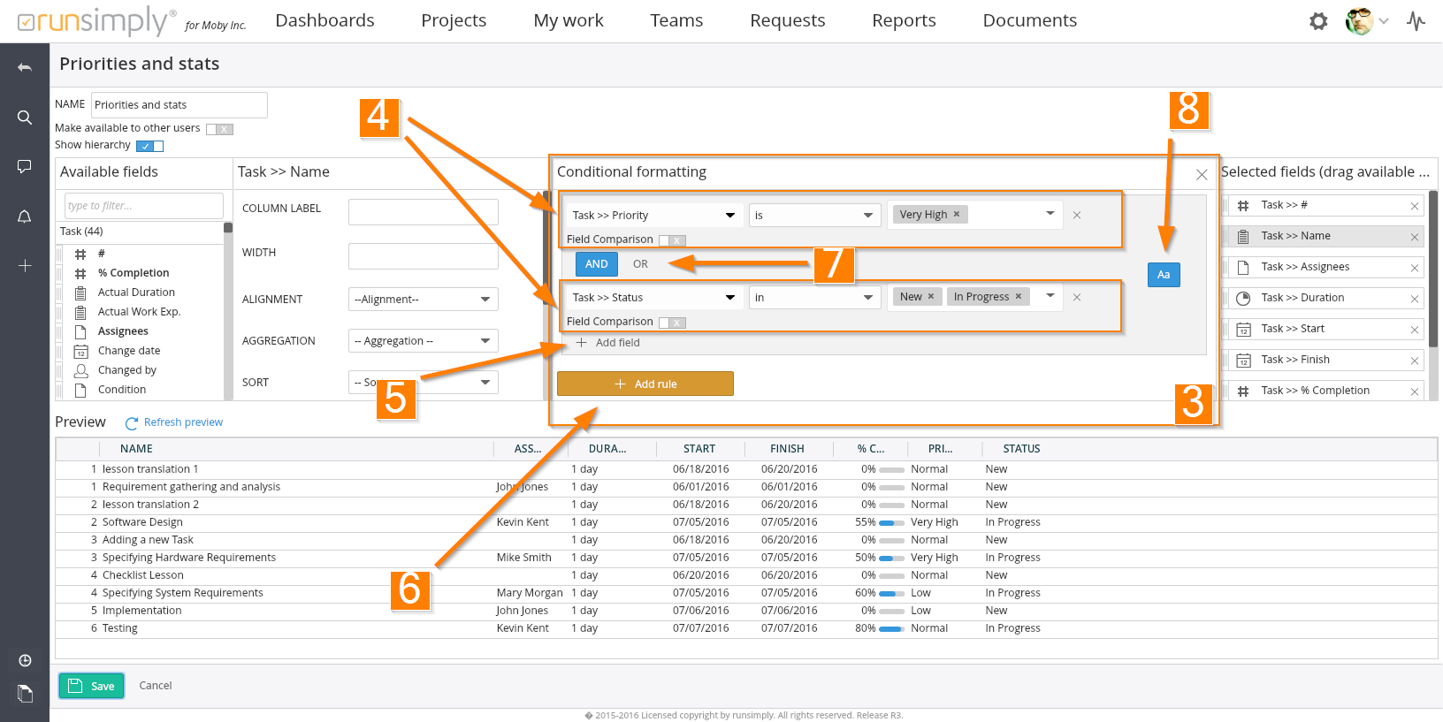This screenshot has height=722, width=1443.
Task: Go to the Dashboards menu
Action: click(x=324, y=20)
